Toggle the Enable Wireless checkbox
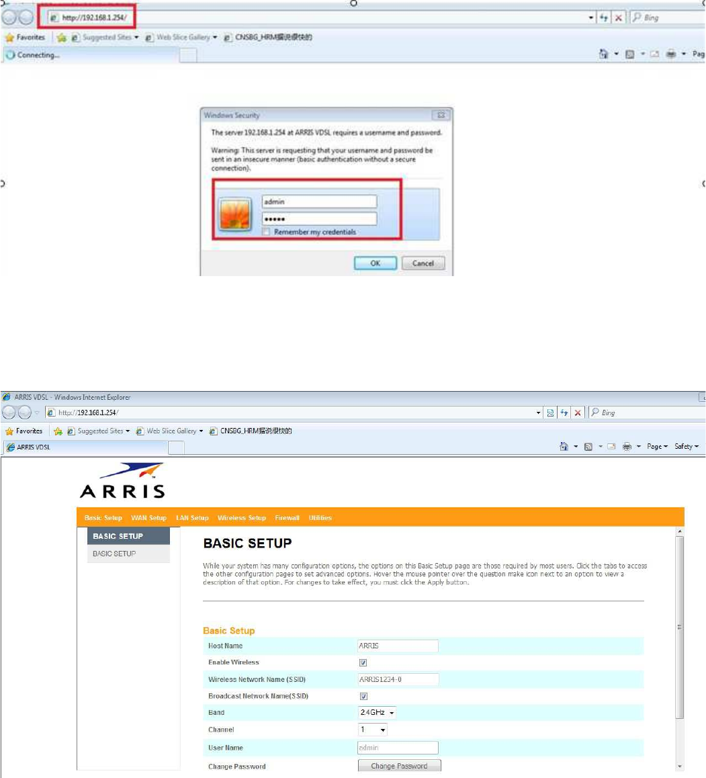Image resolution: width=706 pixels, height=778 pixels. 363,663
